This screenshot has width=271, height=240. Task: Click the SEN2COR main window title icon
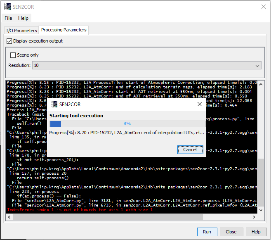(x=7, y=7)
